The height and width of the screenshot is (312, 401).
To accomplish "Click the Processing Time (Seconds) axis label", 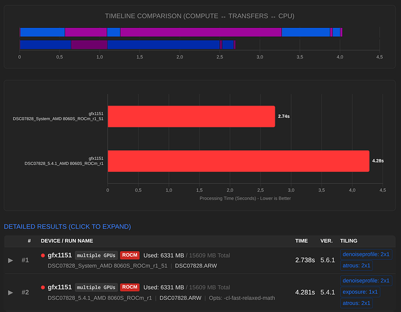I will (245, 198).
